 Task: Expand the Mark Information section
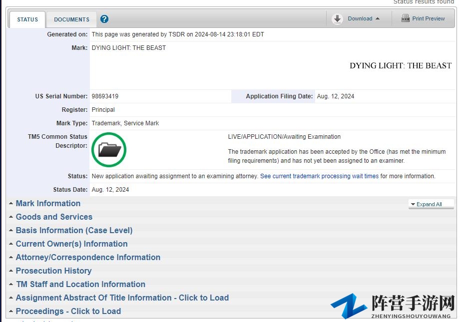coord(48,203)
